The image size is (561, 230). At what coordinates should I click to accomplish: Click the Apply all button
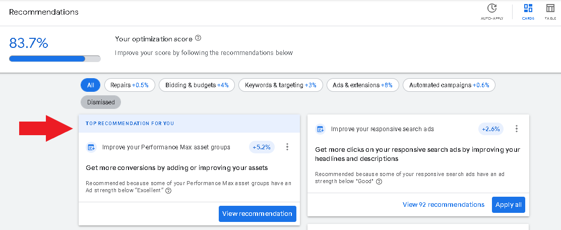click(509, 205)
